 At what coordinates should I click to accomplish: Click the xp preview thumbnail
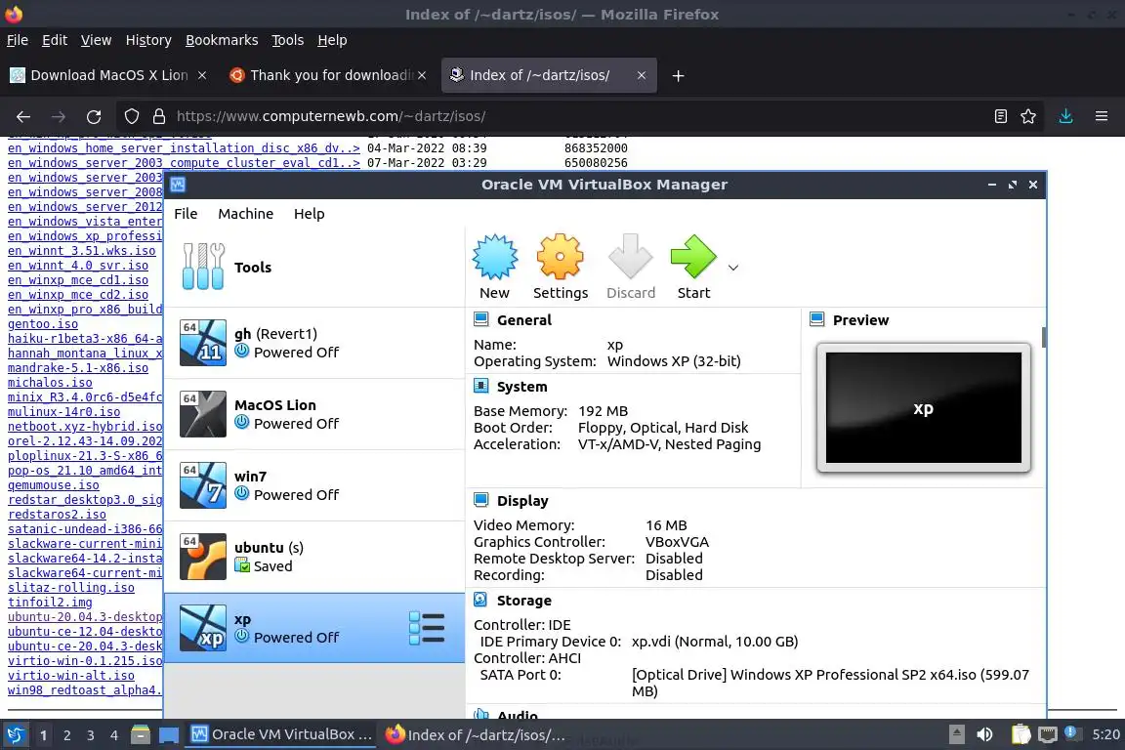point(924,407)
